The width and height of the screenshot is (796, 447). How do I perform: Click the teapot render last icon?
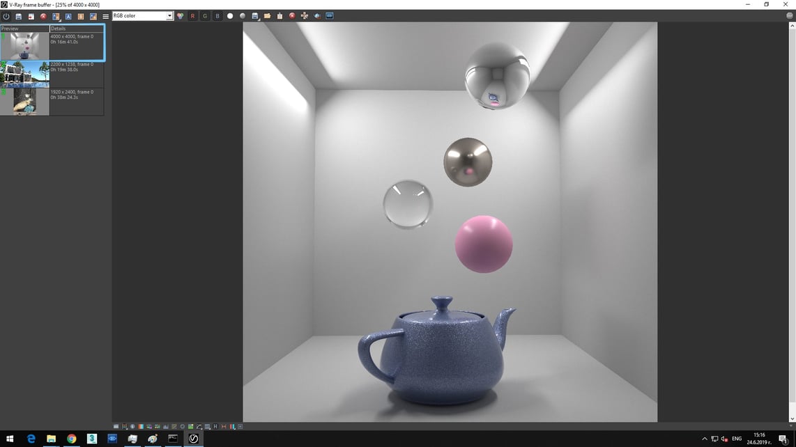[317, 16]
